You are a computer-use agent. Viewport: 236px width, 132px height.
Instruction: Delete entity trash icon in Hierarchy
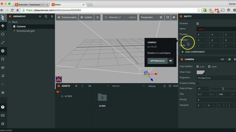click(52, 16)
